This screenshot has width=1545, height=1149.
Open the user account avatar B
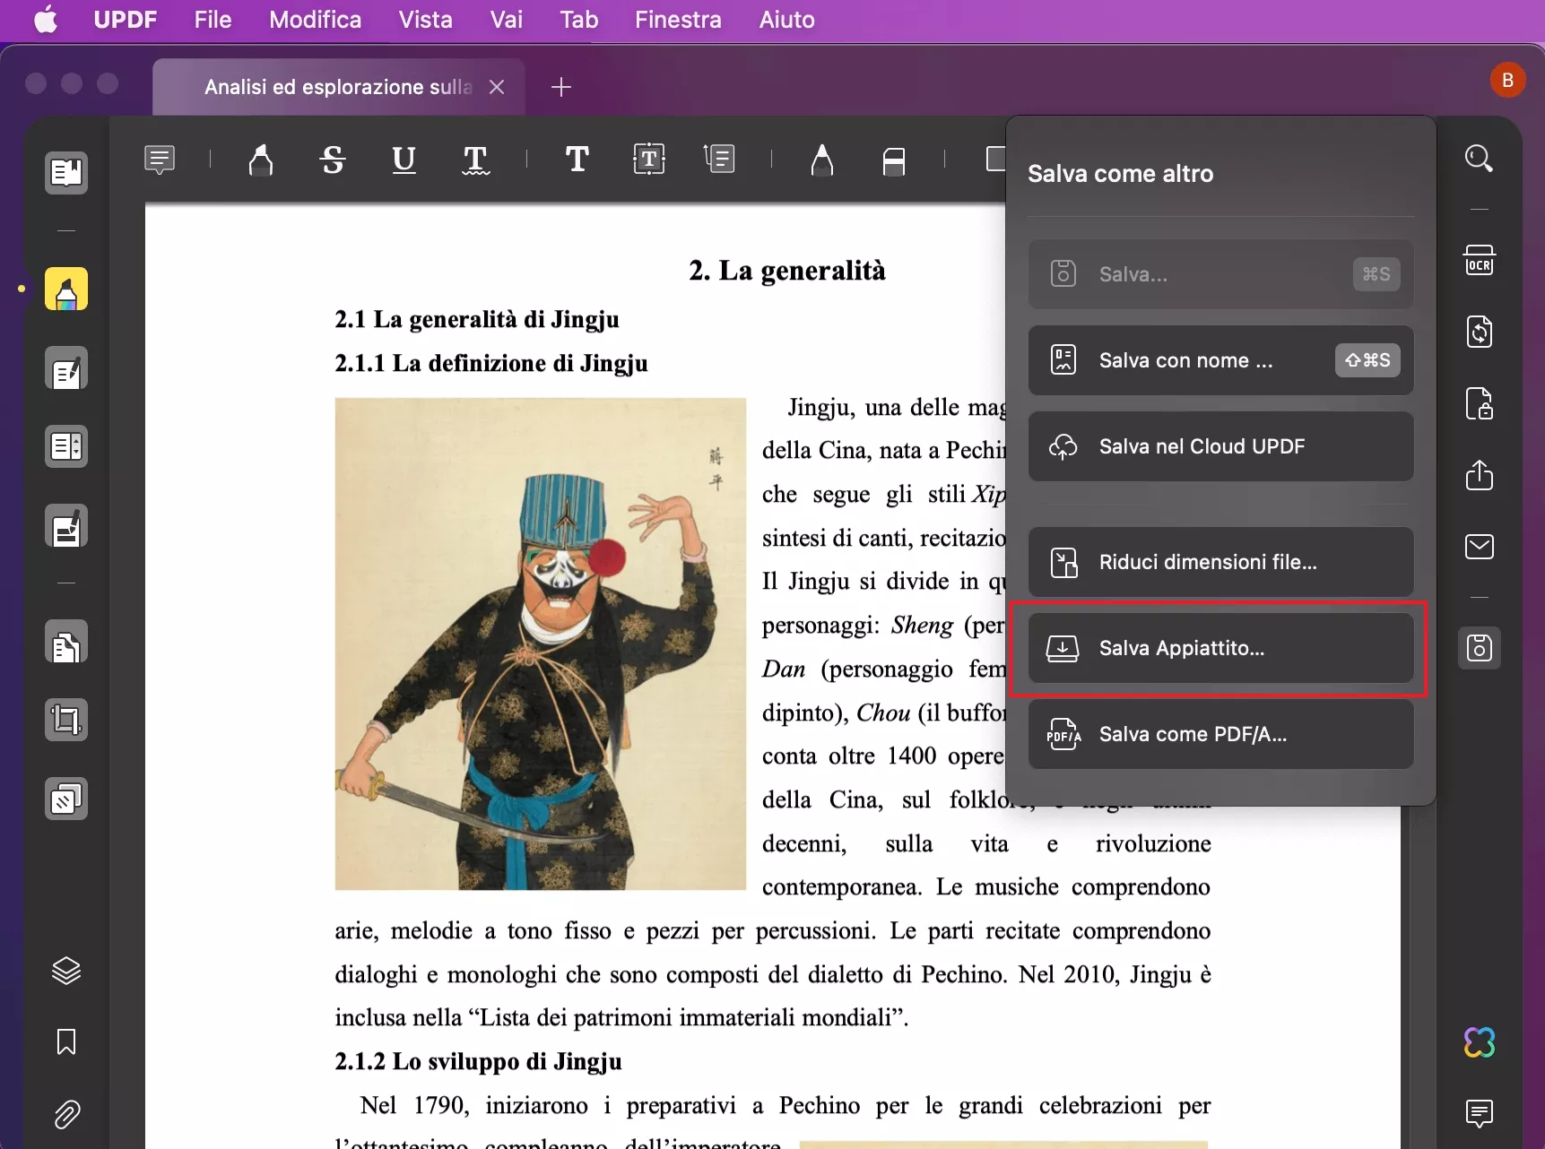tap(1507, 81)
